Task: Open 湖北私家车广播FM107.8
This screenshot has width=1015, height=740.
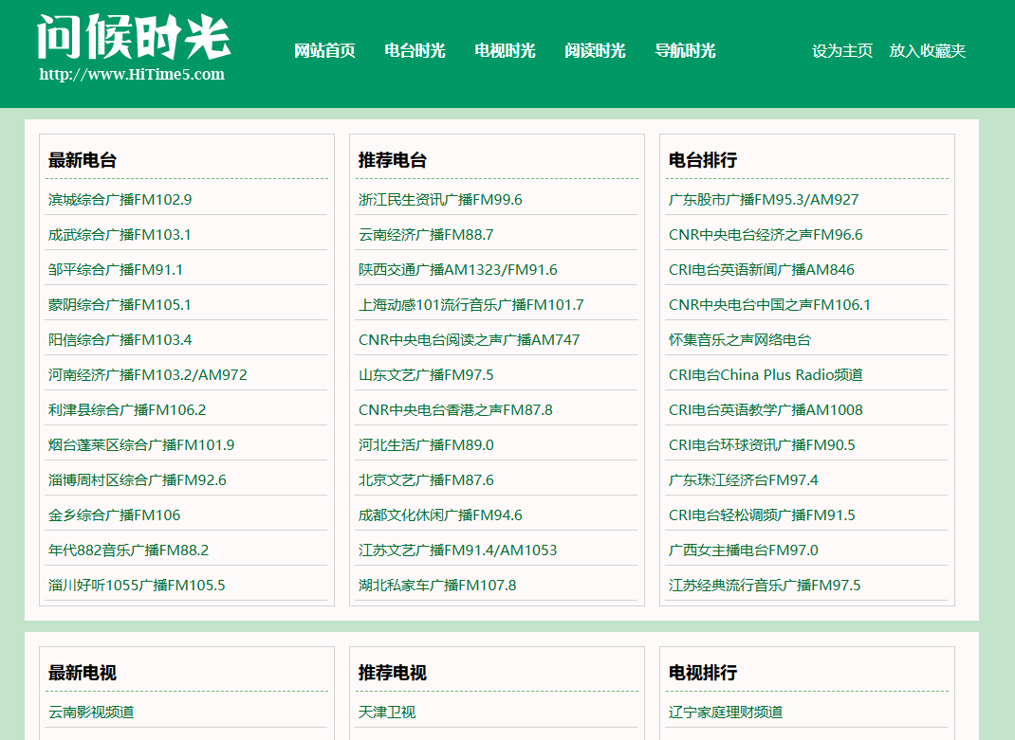Action: [x=435, y=585]
